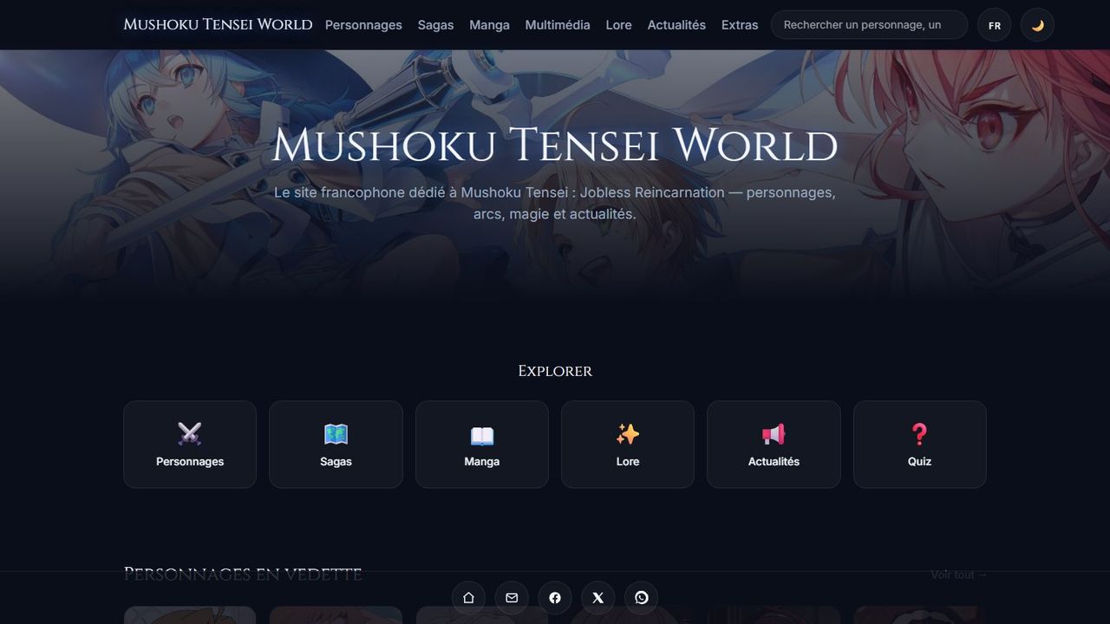Click the question mark Quiz icon
The width and height of the screenshot is (1110, 624).
pos(920,433)
